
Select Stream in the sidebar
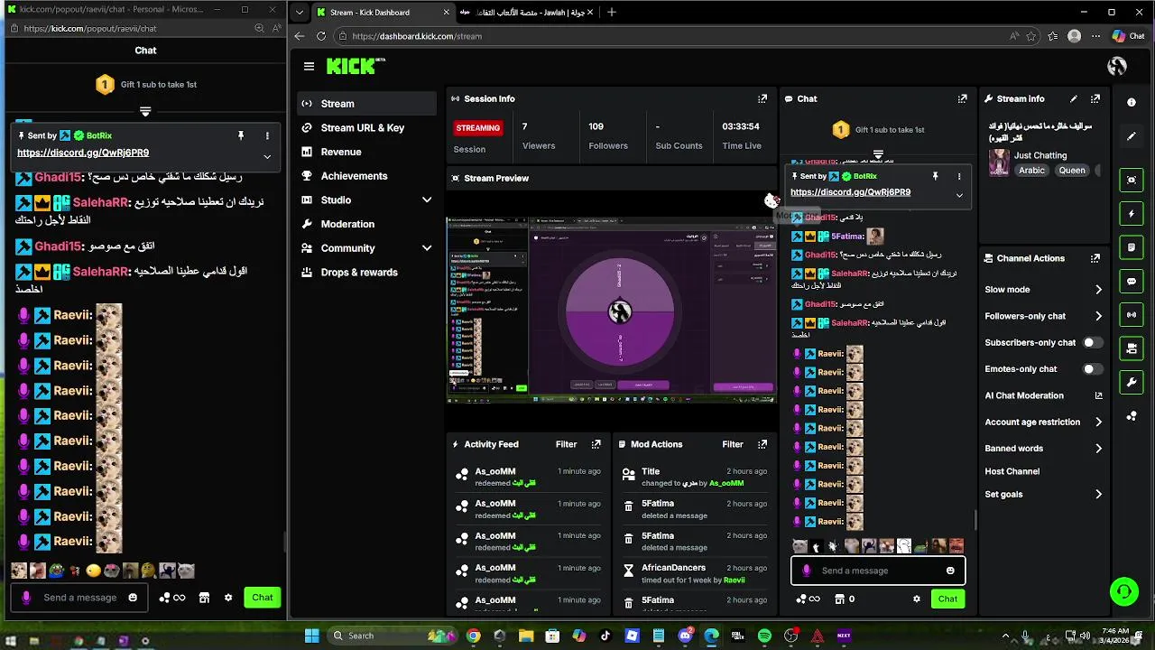click(366, 104)
